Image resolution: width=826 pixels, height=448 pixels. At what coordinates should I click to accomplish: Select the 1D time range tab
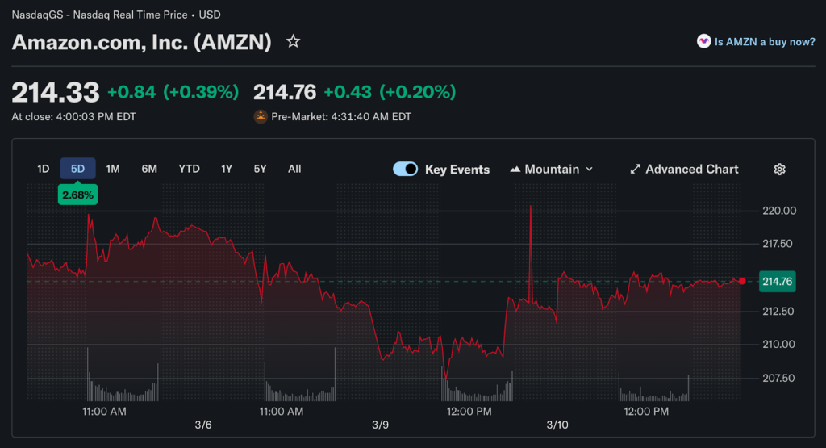[44, 169]
